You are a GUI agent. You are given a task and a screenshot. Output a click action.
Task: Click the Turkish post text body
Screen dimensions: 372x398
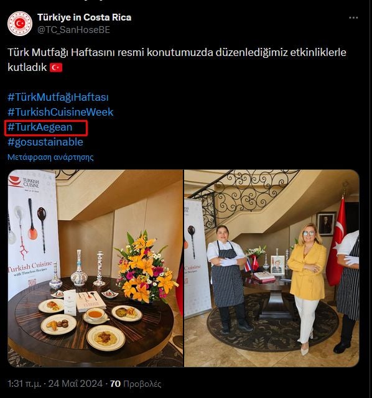[177, 60]
